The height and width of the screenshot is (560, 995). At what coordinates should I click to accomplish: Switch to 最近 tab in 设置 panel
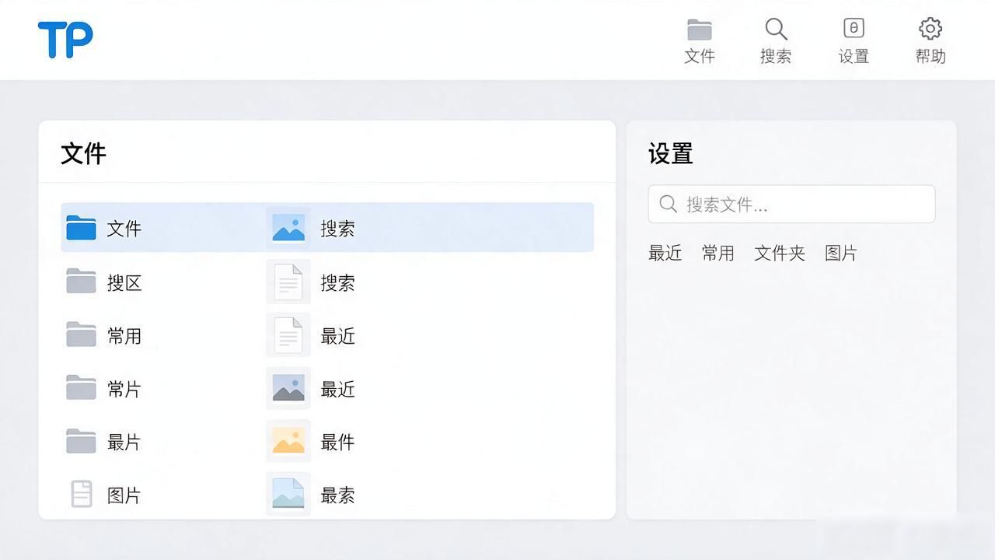665,253
